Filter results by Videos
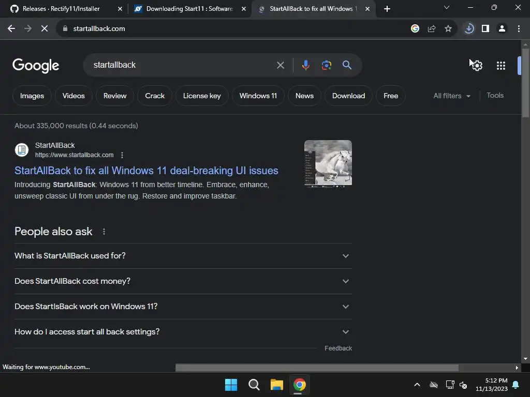Screen dimensions: 530x397 [x=73, y=96]
